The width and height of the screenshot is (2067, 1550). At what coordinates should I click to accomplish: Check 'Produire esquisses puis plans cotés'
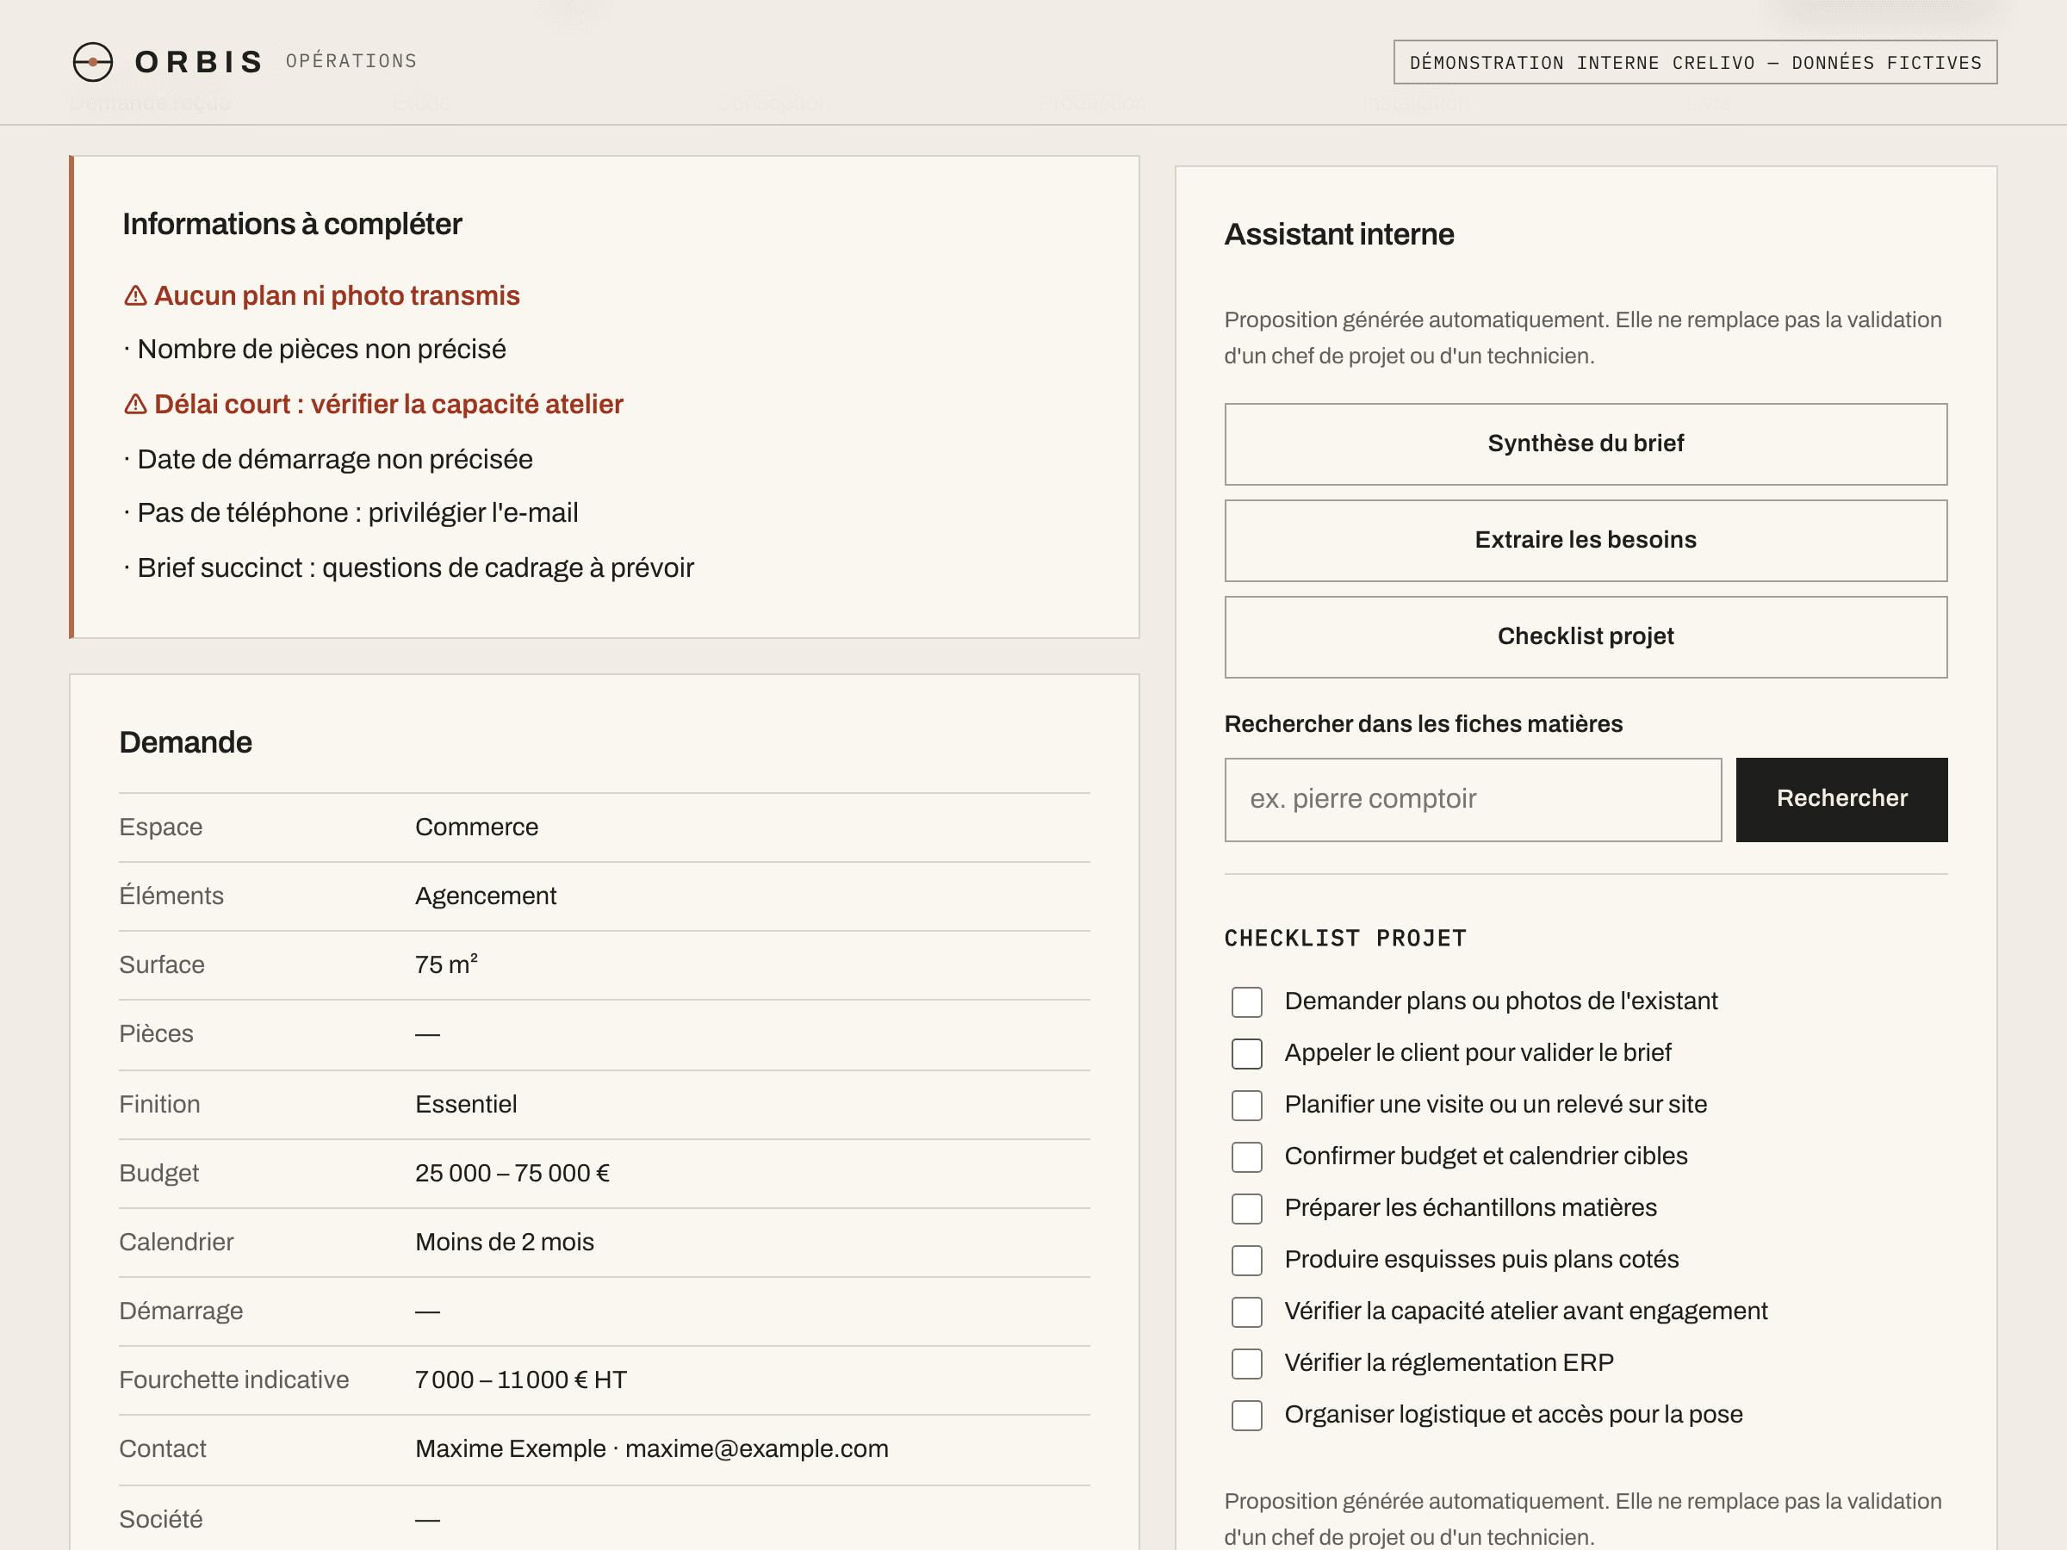(1246, 1261)
